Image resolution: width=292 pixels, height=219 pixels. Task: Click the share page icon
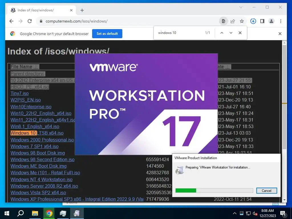(x=233, y=21)
